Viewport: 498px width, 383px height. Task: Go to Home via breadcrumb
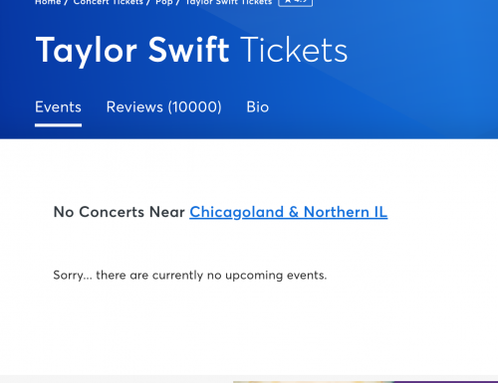[48, 2]
